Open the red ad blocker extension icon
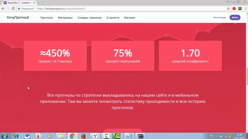248x139 pixels. pyautogui.click(x=234, y=8)
